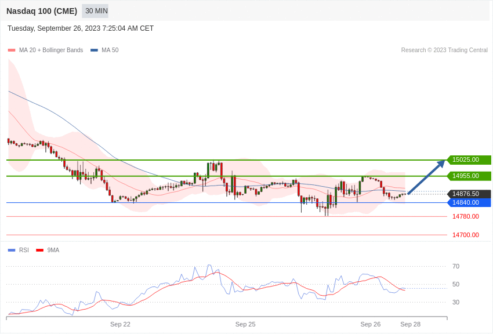
Task: Click the 14876.50 current price tag
Action: pyautogui.click(x=469, y=194)
